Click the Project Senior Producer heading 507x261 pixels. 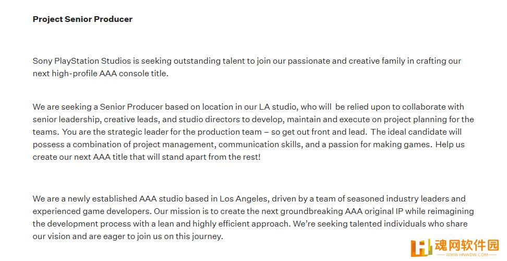pos(82,19)
